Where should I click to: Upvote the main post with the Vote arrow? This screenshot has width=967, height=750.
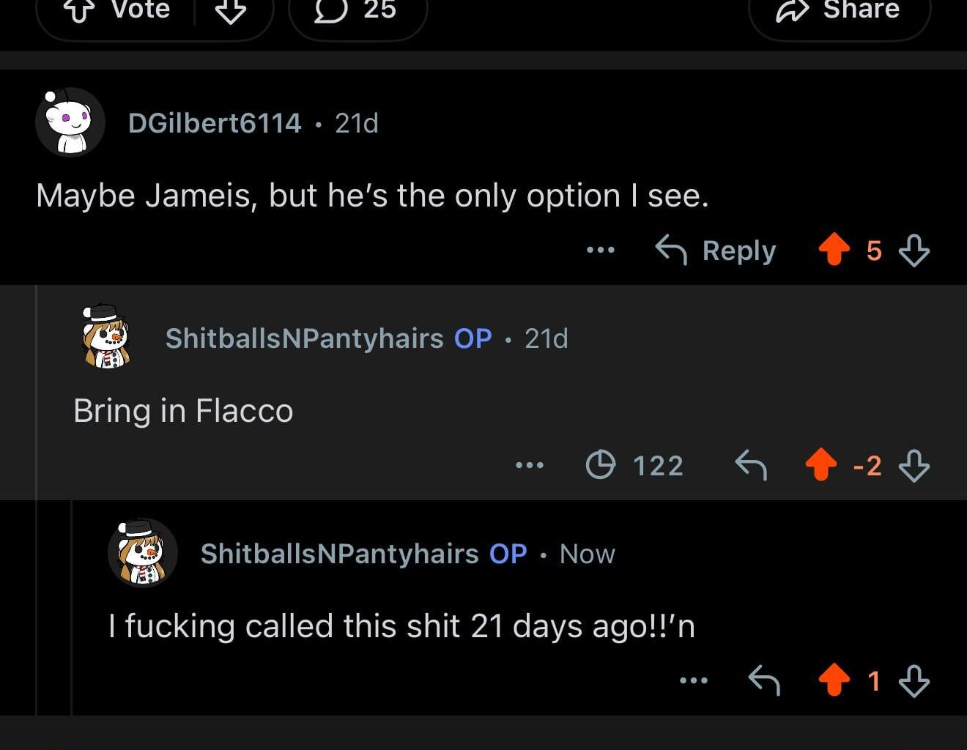[x=81, y=11]
